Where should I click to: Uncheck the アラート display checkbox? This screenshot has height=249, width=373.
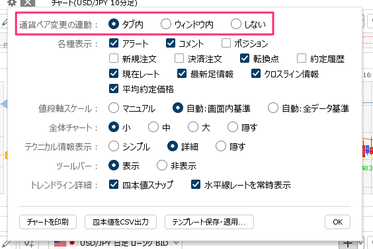pyautogui.click(x=114, y=43)
